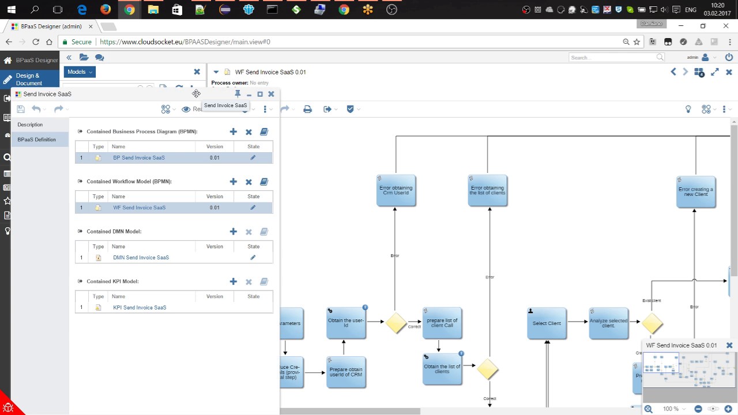Switch to the Description tab
Viewport: 738px width, 415px height.
click(30, 124)
